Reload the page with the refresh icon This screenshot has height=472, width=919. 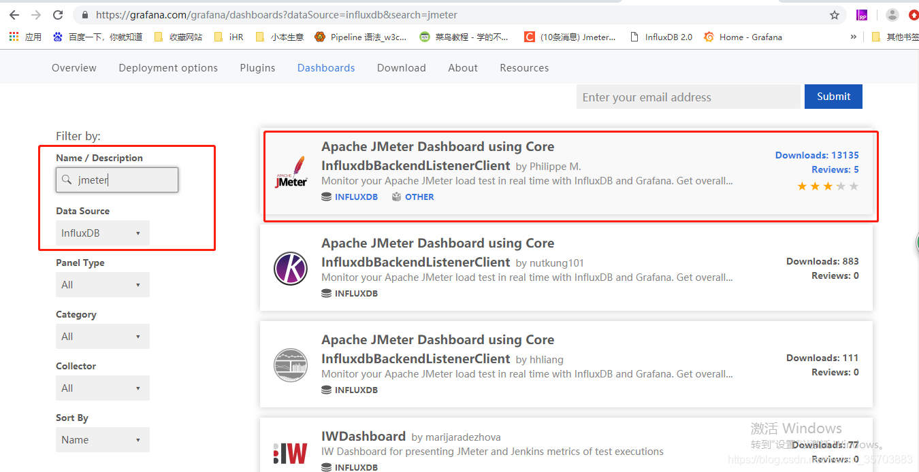pyautogui.click(x=58, y=15)
